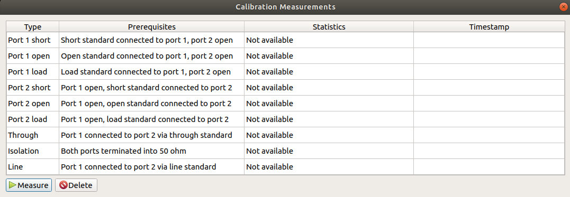Click the Prerequisites column header

pos(151,27)
